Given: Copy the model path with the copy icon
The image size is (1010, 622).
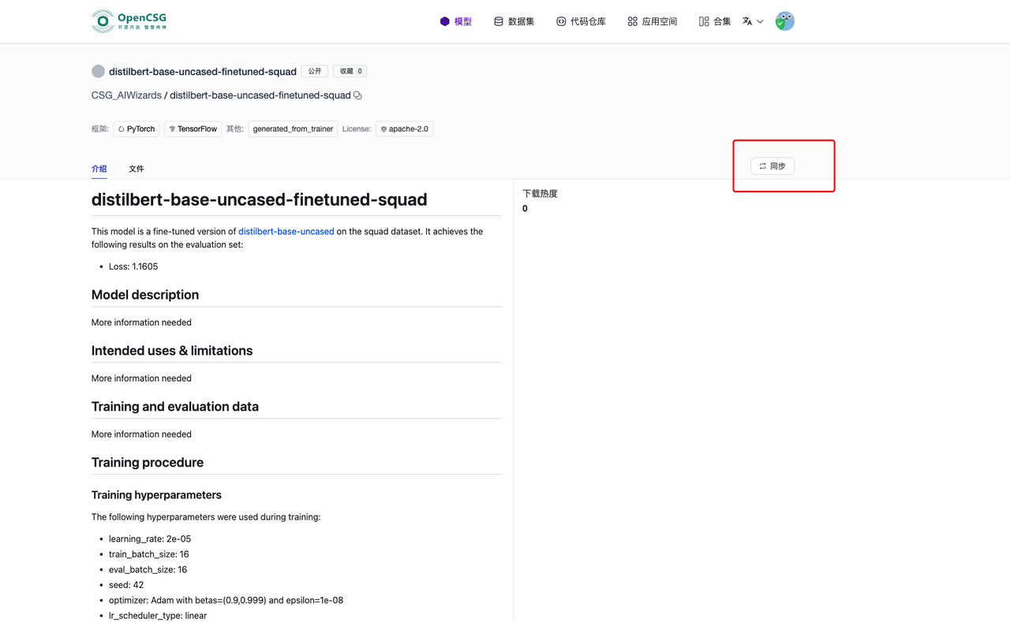Looking at the screenshot, I should (x=357, y=95).
